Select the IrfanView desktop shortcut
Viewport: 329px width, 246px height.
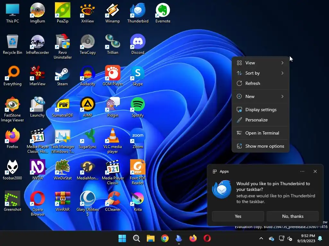37,76
